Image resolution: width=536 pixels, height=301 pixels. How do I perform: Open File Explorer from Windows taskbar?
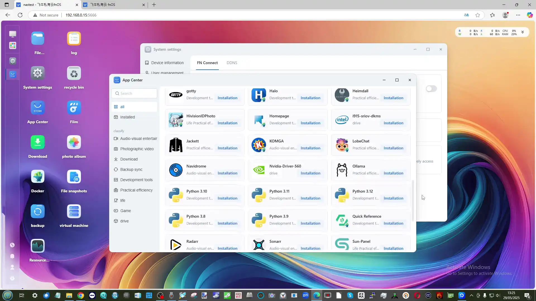point(69,295)
